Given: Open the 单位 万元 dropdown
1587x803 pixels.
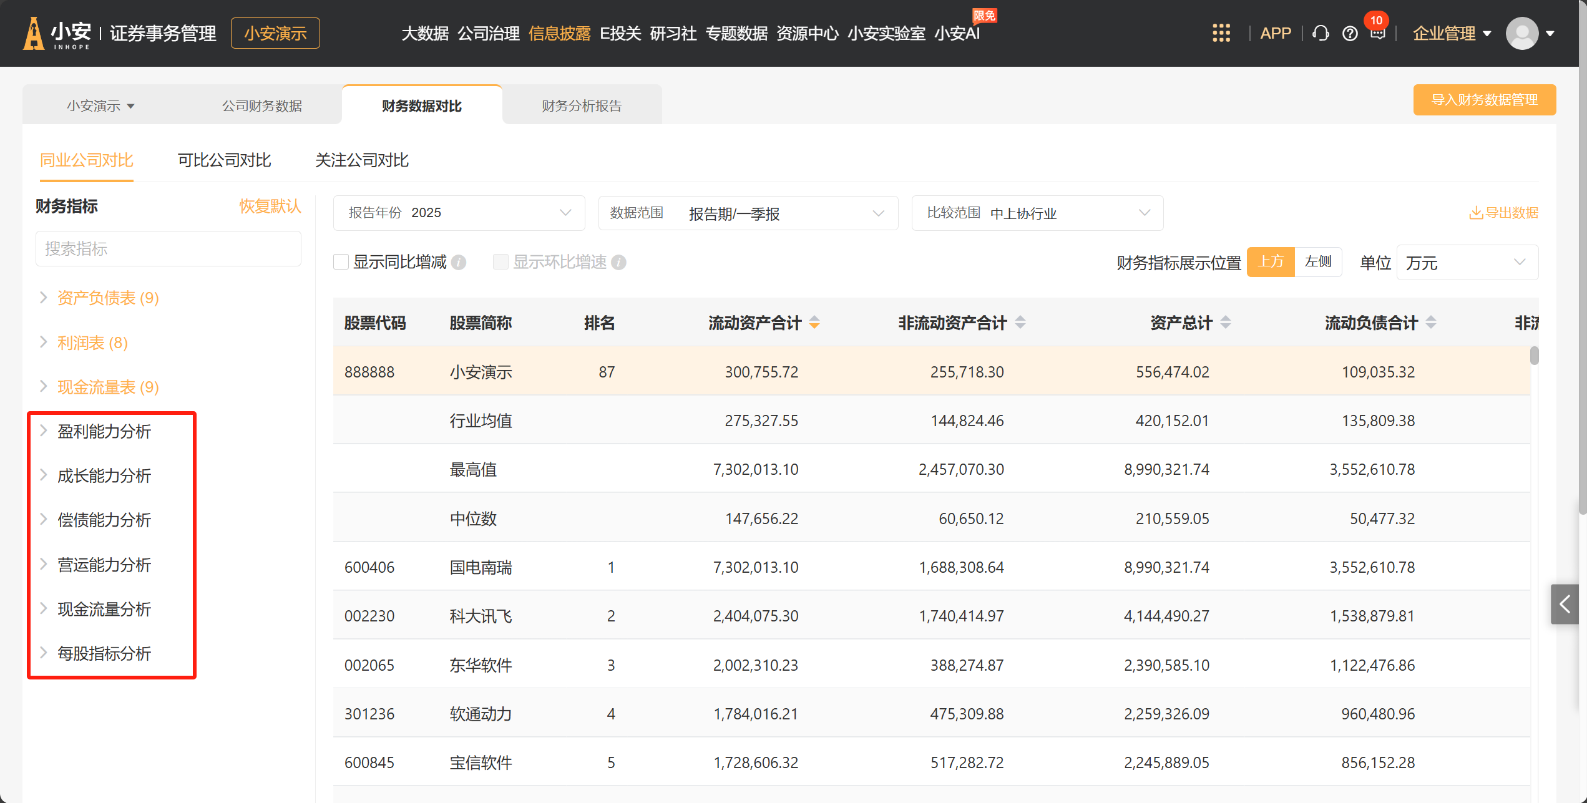Looking at the screenshot, I should [x=1467, y=263].
